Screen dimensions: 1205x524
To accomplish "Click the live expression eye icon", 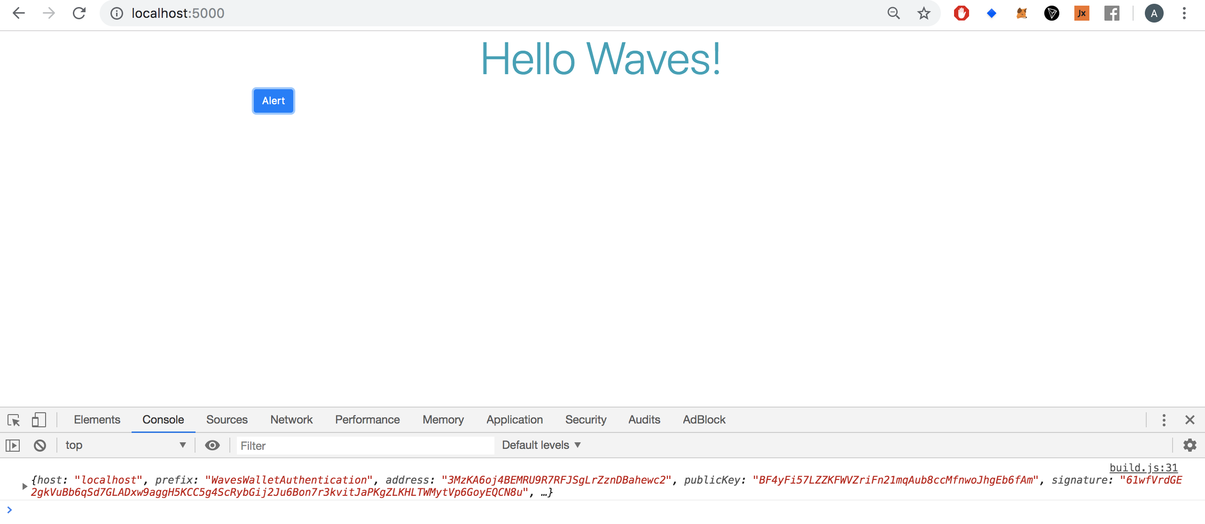I will click(x=212, y=445).
